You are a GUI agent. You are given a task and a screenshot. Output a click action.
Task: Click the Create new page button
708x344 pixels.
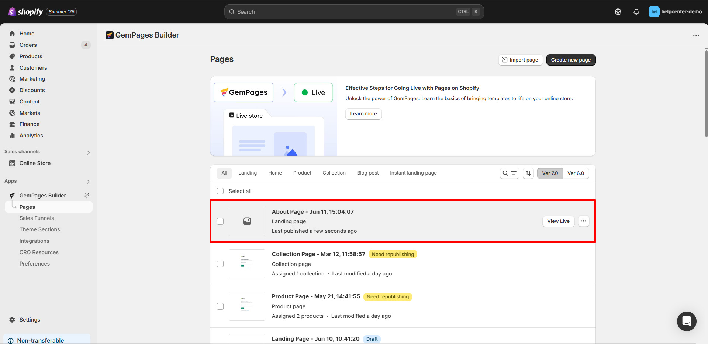tap(570, 60)
